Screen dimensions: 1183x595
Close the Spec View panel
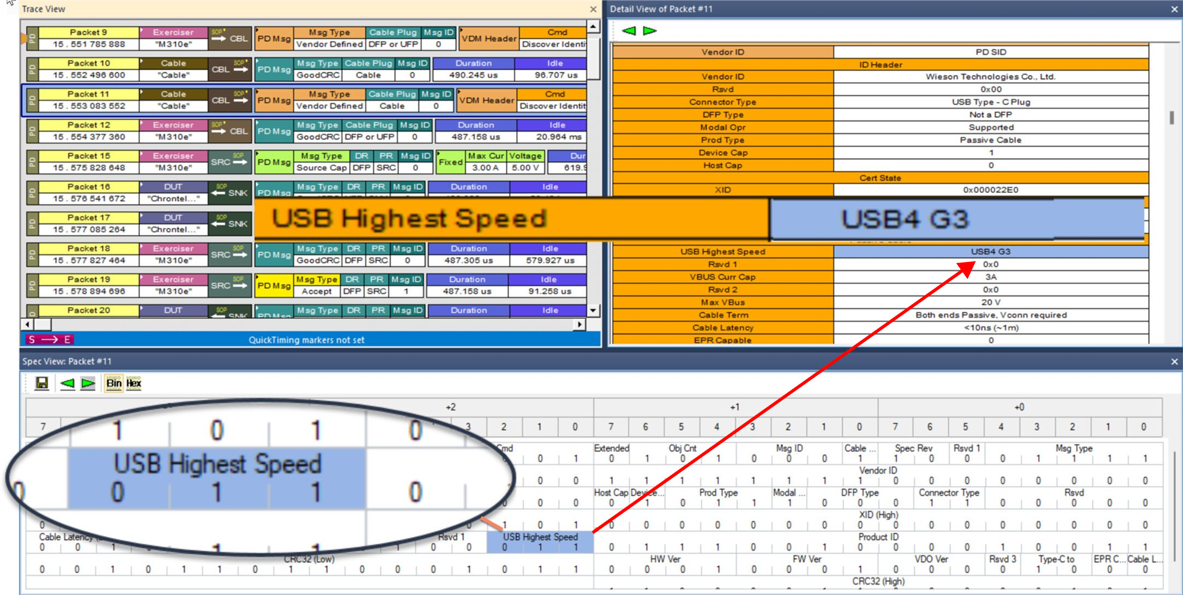click(1174, 361)
